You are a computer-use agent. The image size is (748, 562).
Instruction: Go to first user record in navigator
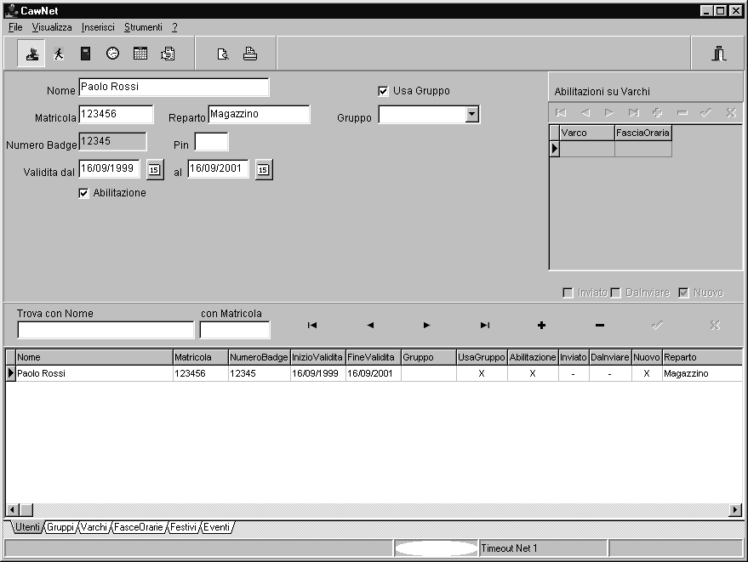click(x=312, y=325)
